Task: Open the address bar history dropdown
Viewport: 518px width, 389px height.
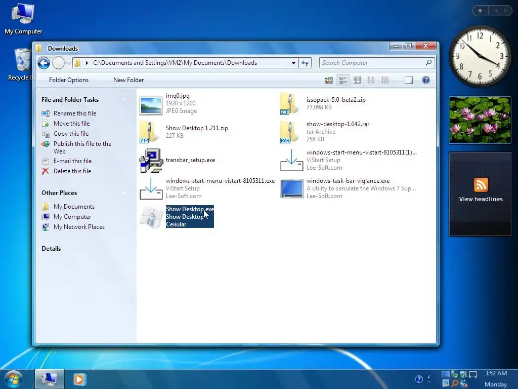Action: pyautogui.click(x=293, y=63)
